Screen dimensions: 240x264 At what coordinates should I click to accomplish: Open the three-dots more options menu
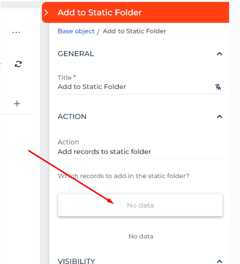(x=16, y=32)
